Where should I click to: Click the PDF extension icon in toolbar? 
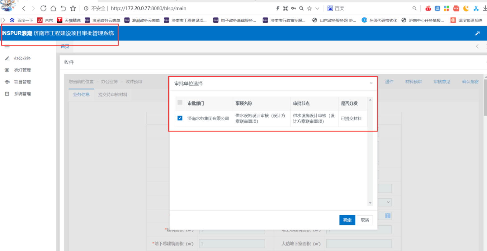tap(456, 8)
